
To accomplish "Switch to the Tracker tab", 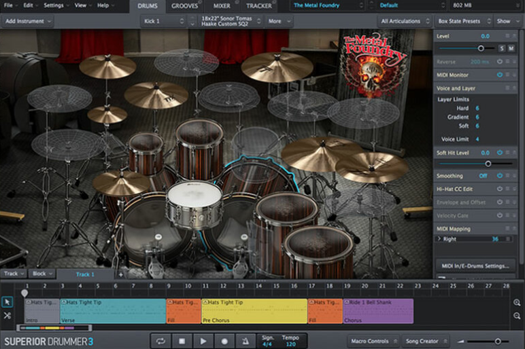I will [259, 5].
